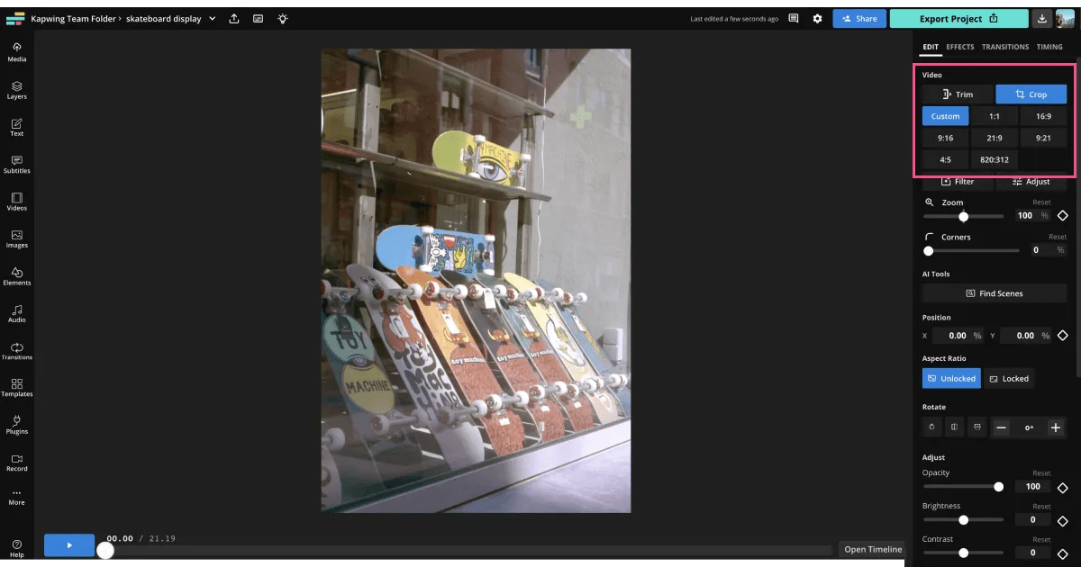Select the Record tool
1081x567 pixels.
pos(16,464)
